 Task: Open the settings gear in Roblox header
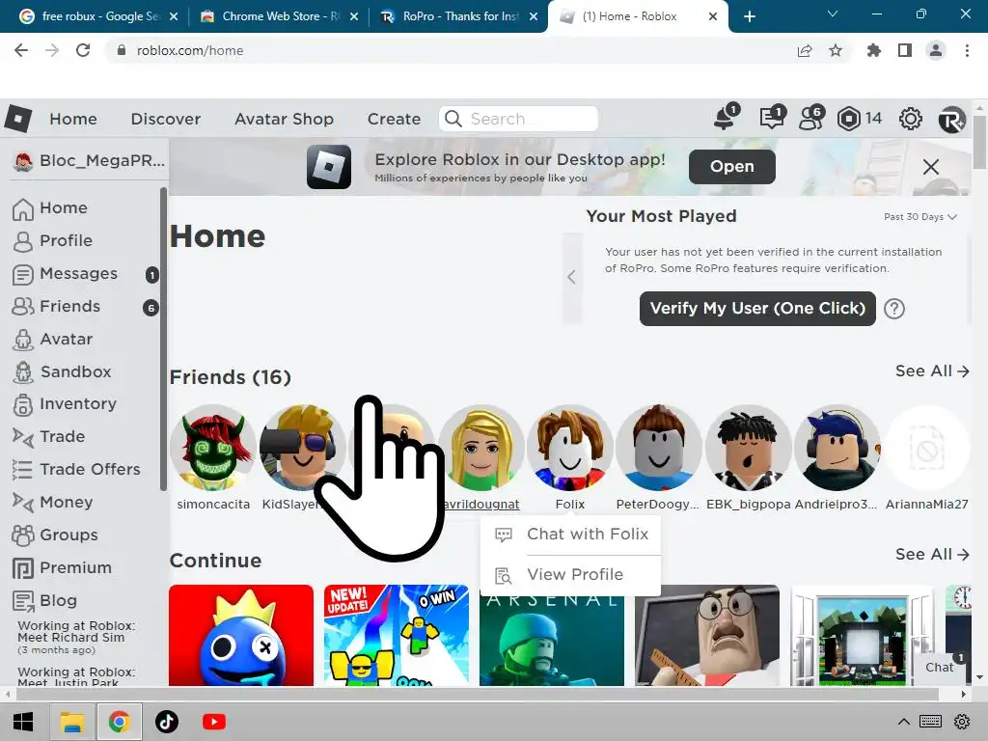910,119
